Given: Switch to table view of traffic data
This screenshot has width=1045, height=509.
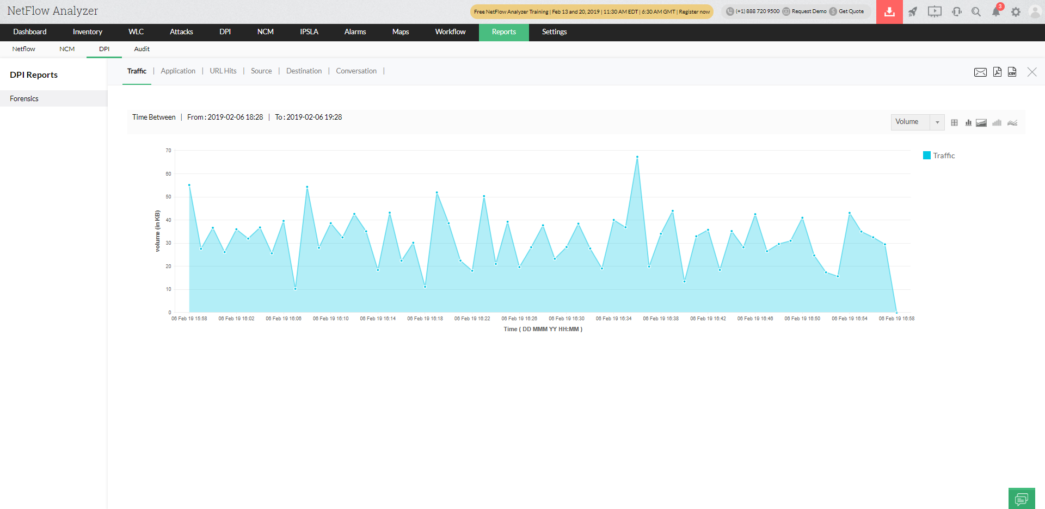Looking at the screenshot, I should [954, 123].
